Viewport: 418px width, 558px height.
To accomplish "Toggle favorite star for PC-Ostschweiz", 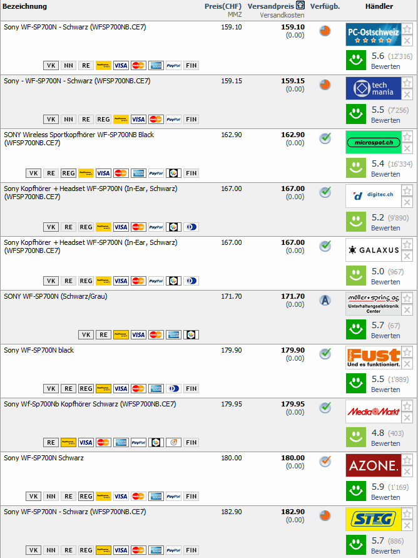I will tap(407, 29).
